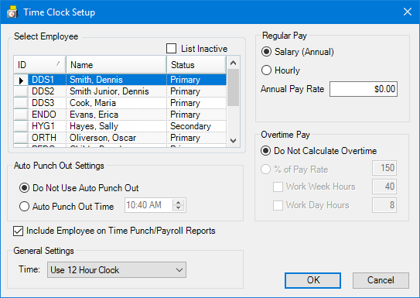The width and height of the screenshot is (420, 298).
Task: Select employee ORTH Oliverson, Oscar
Action: (x=120, y=138)
